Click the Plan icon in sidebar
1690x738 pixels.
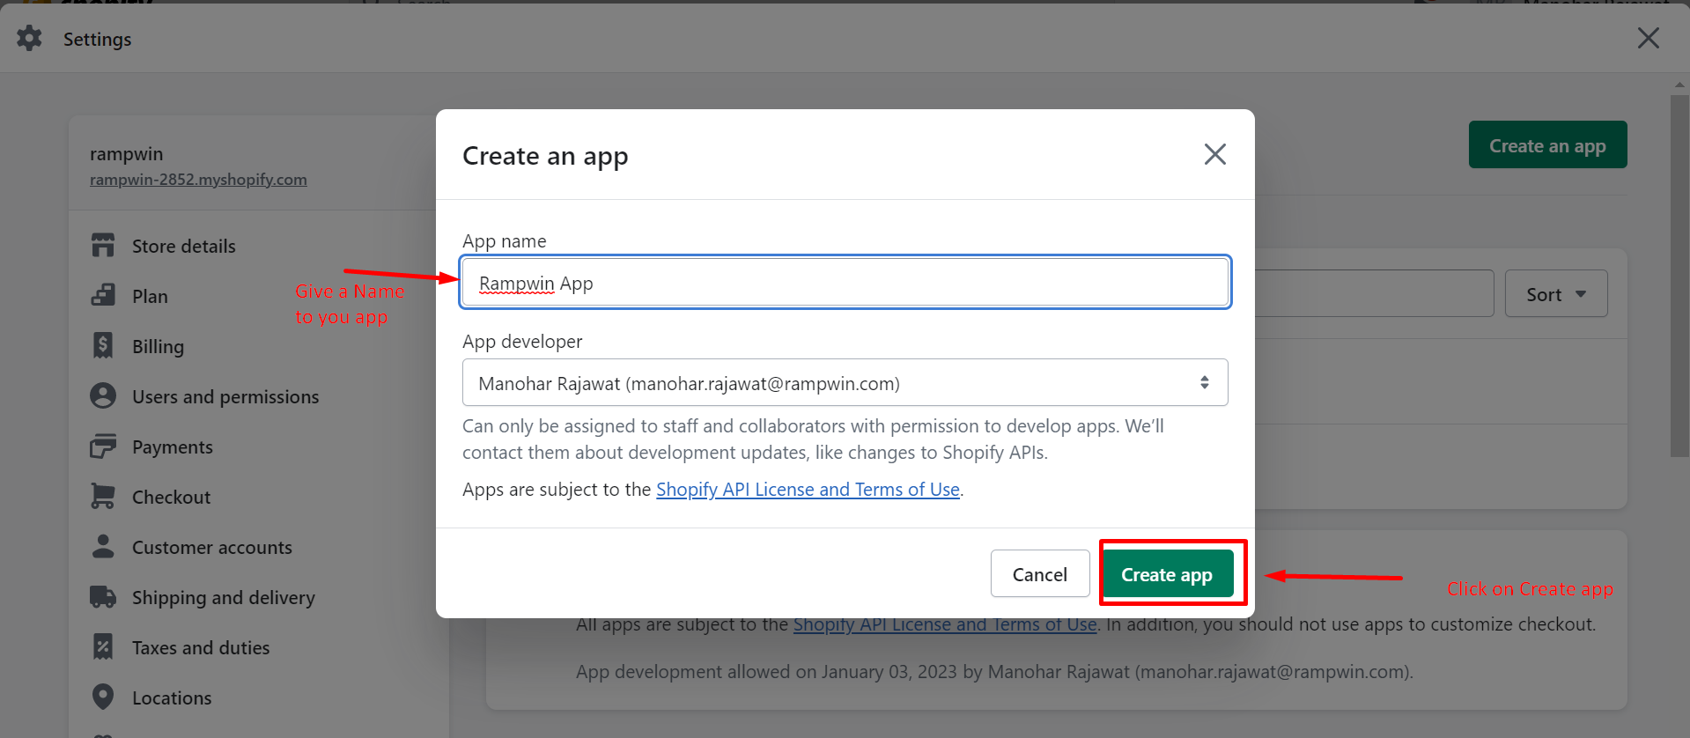[x=103, y=296]
